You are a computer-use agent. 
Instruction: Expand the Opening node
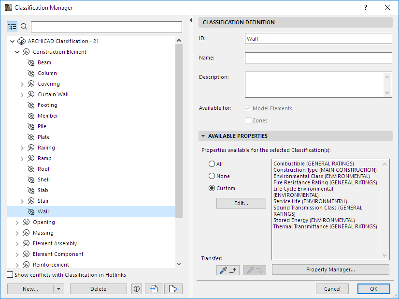pyautogui.click(x=17, y=223)
